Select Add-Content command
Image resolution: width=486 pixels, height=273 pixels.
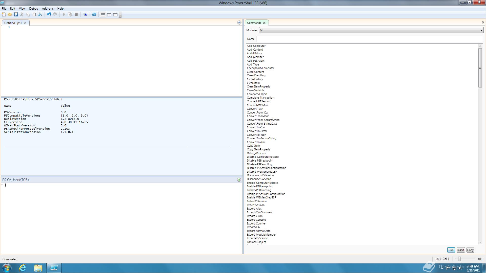point(255,50)
